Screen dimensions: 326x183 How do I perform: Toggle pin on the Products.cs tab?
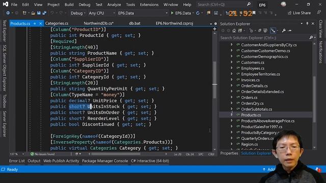pos(35,23)
